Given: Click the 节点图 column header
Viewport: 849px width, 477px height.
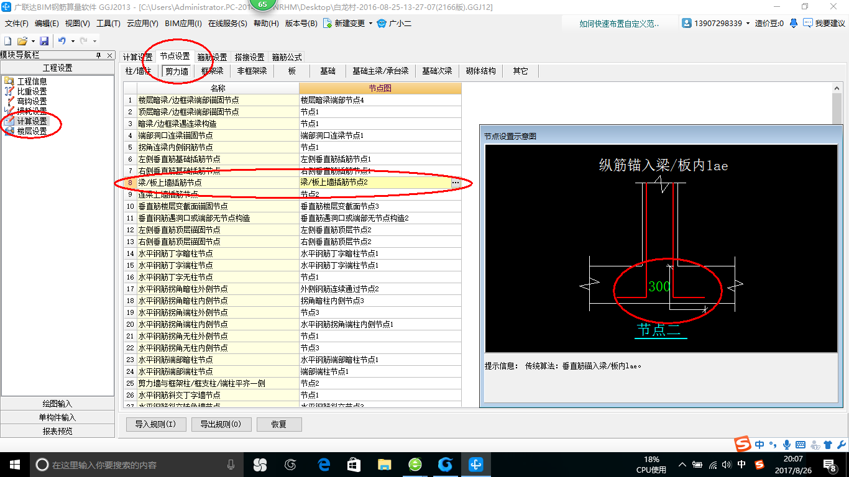Looking at the screenshot, I should [380, 88].
